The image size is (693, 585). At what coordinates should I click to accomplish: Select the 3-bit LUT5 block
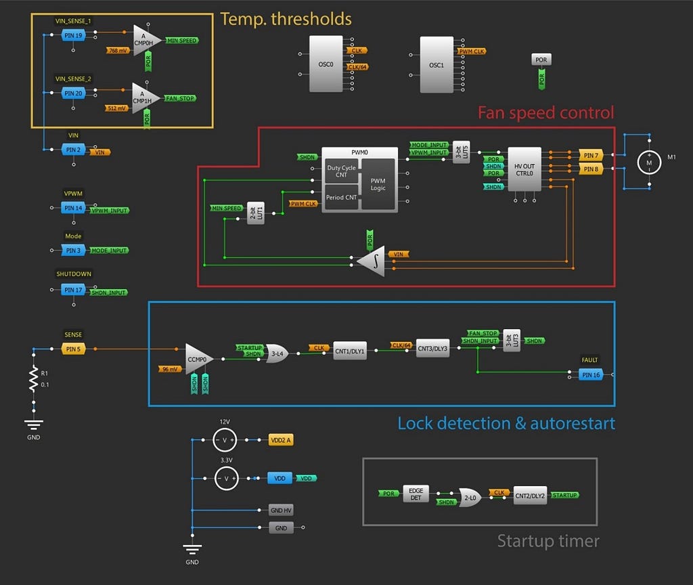tap(461, 152)
